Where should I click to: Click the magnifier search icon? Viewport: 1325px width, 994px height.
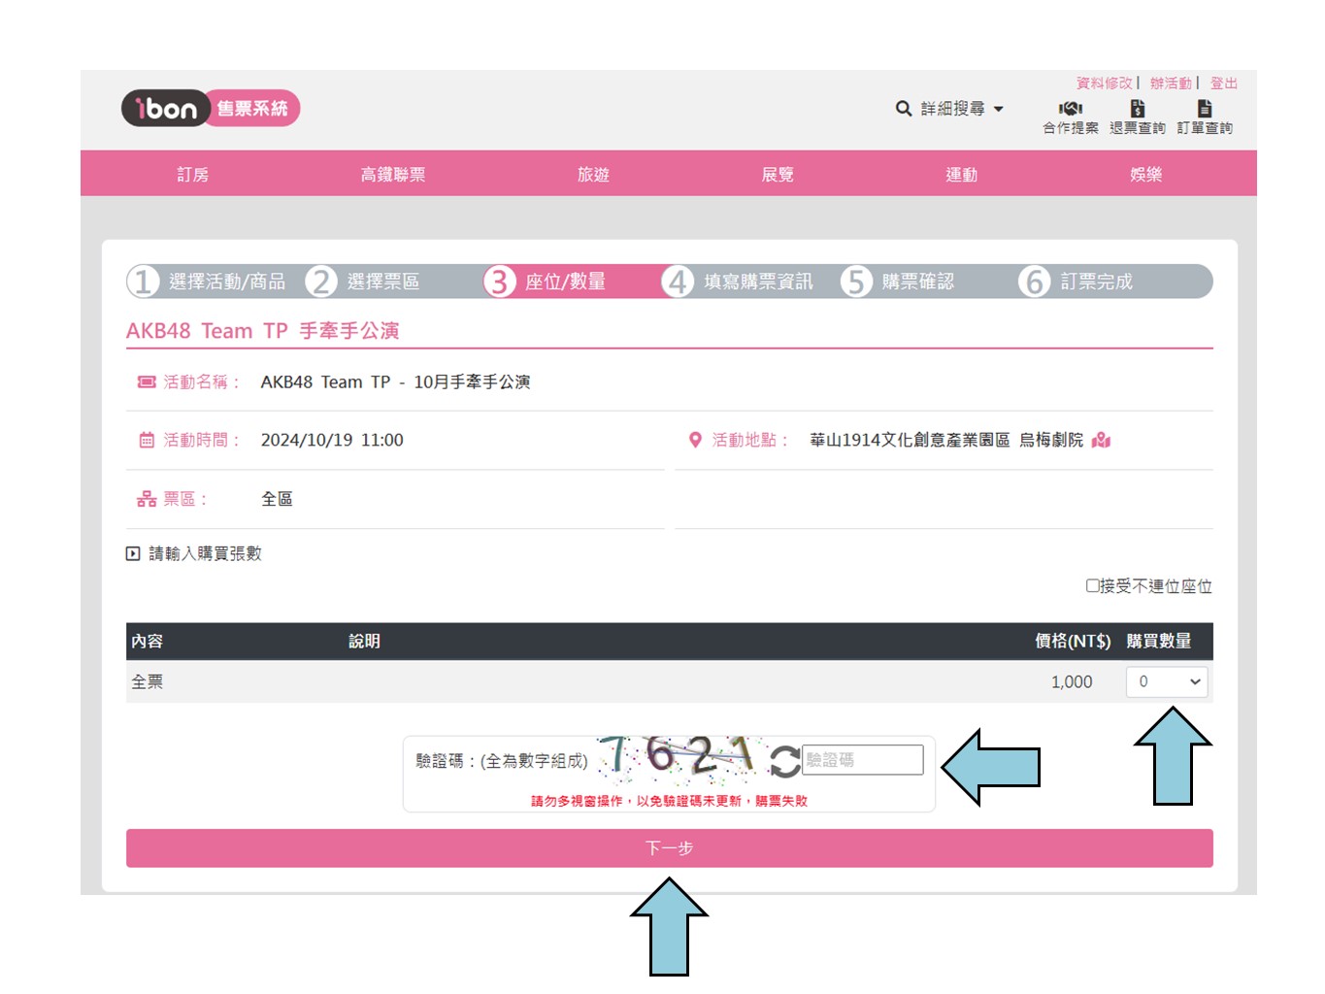pos(903,109)
